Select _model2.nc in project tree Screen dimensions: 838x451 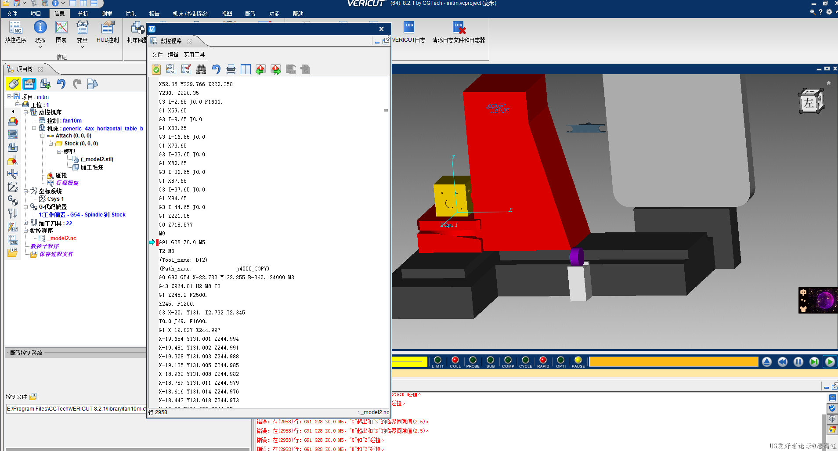click(62, 238)
